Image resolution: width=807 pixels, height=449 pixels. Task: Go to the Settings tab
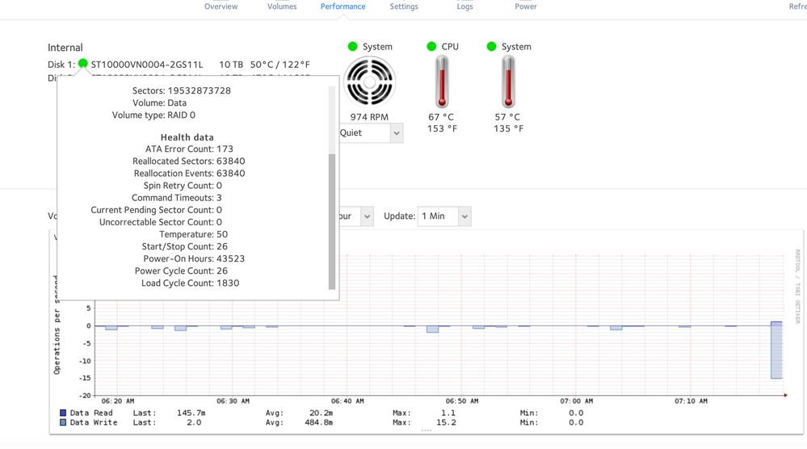[x=404, y=6]
